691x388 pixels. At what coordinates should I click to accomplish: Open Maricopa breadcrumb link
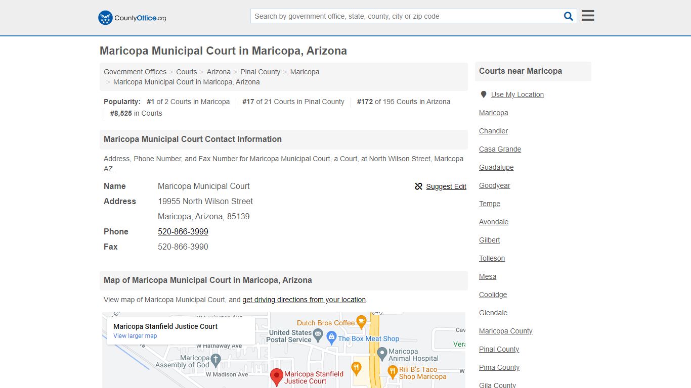pyautogui.click(x=305, y=72)
